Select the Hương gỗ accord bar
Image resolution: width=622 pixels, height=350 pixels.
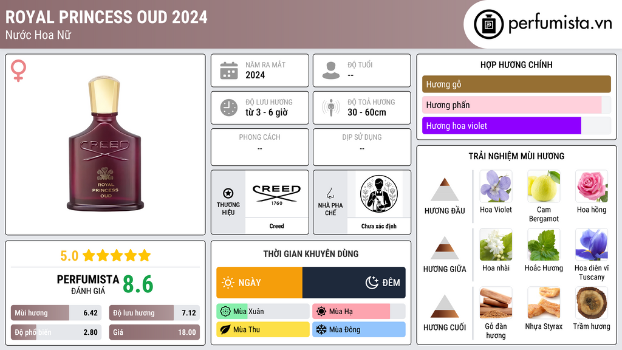pyautogui.click(x=516, y=84)
